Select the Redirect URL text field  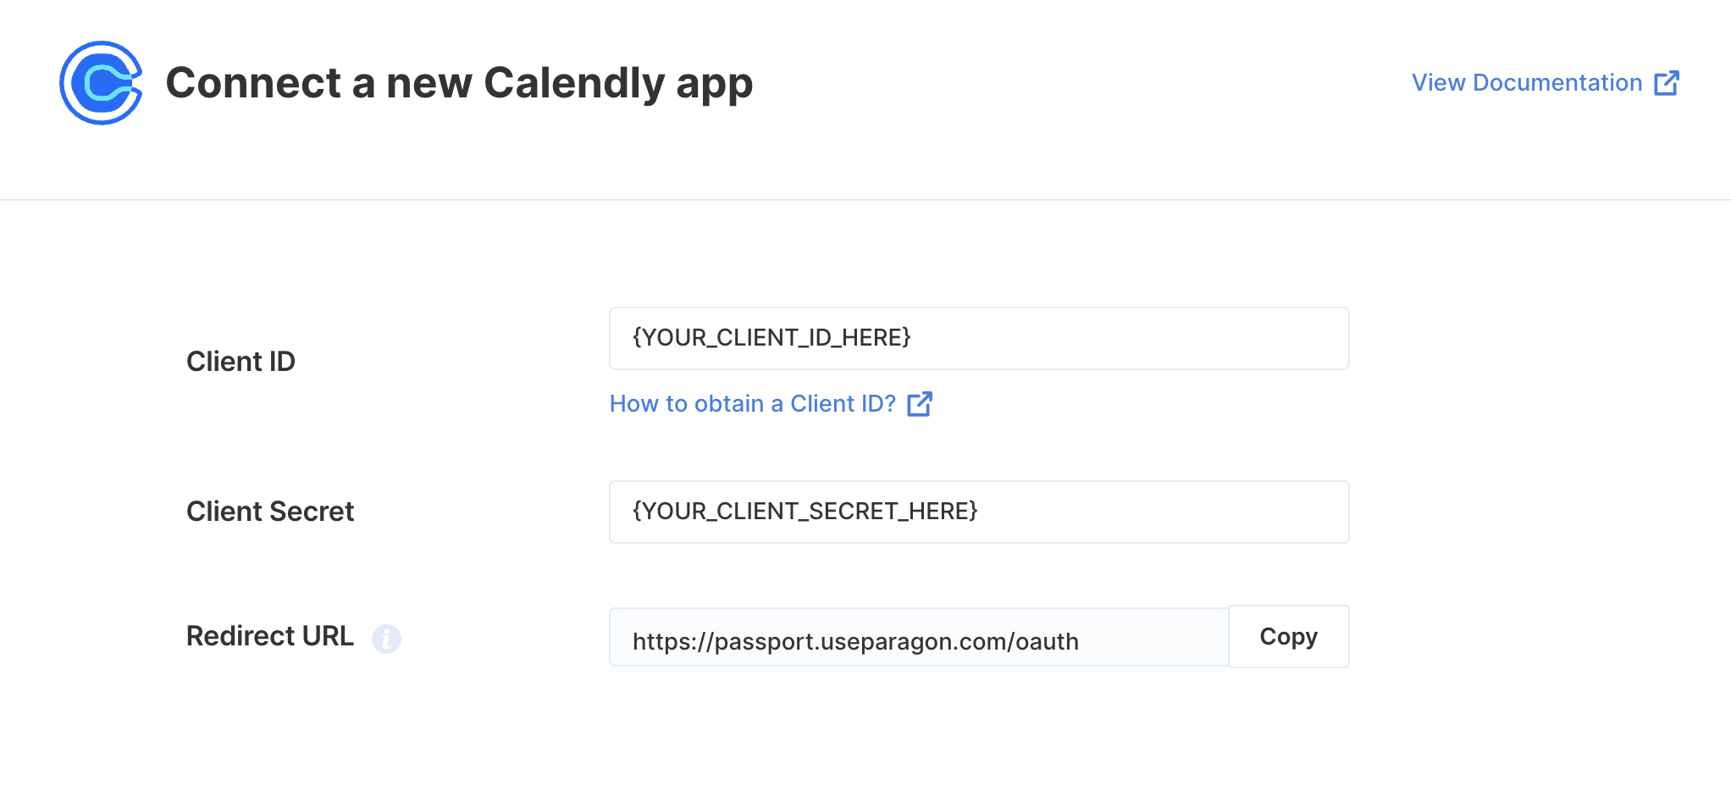pyautogui.click(x=919, y=637)
